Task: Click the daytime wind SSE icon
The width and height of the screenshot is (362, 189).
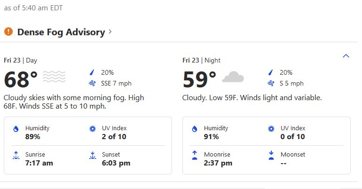Action: click(92, 84)
